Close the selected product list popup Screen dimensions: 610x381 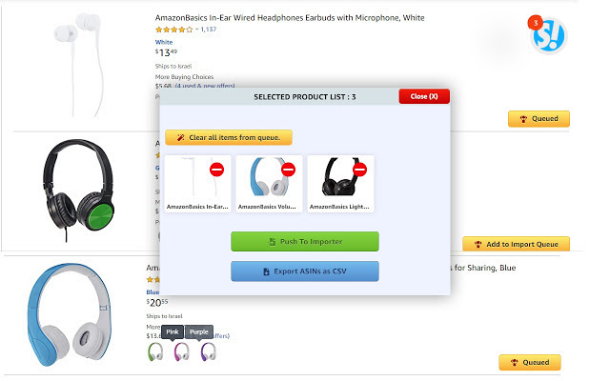click(x=424, y=96)
